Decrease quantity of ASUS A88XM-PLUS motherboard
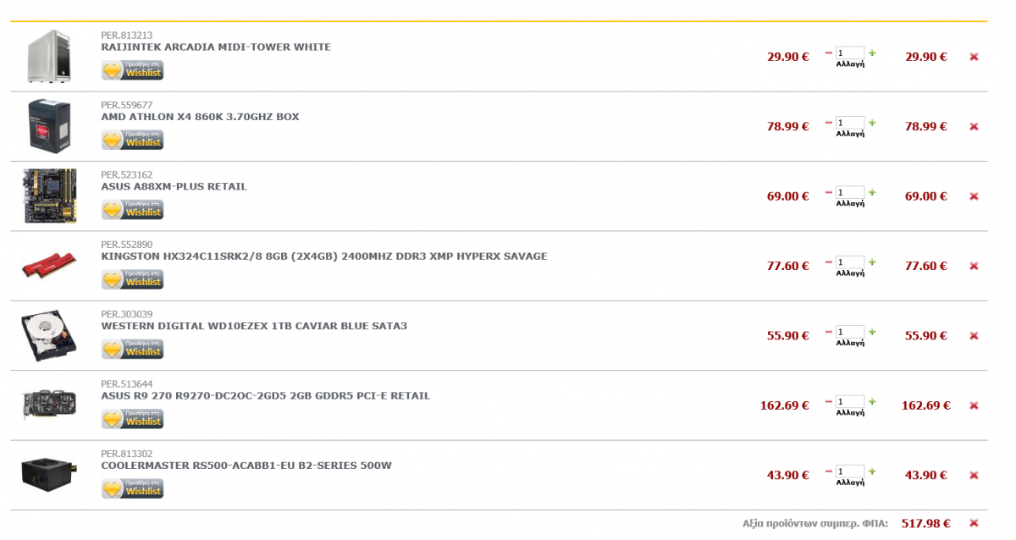Image resolution: width=1016 pixels, height=540 pixels. point(829,191)
